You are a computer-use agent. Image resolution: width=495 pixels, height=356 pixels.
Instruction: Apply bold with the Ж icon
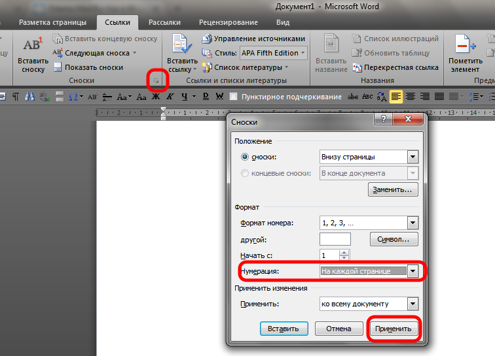click(156, 97)
